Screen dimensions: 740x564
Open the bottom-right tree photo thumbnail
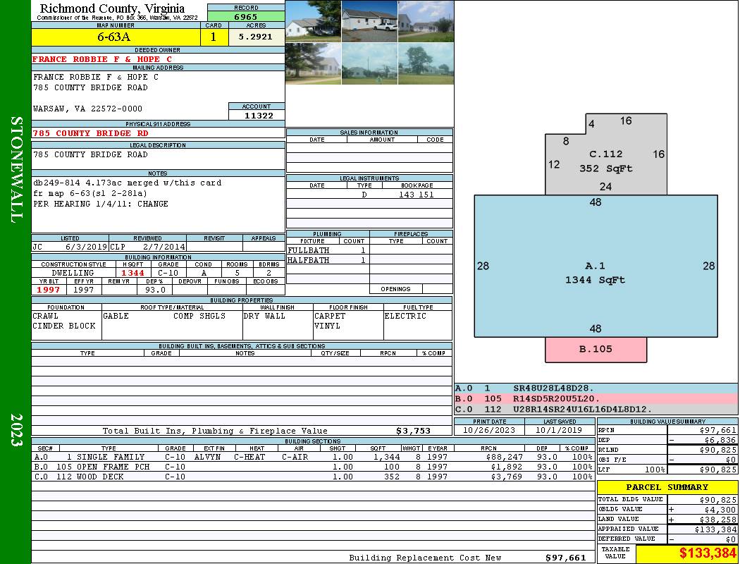pos(426,63)
